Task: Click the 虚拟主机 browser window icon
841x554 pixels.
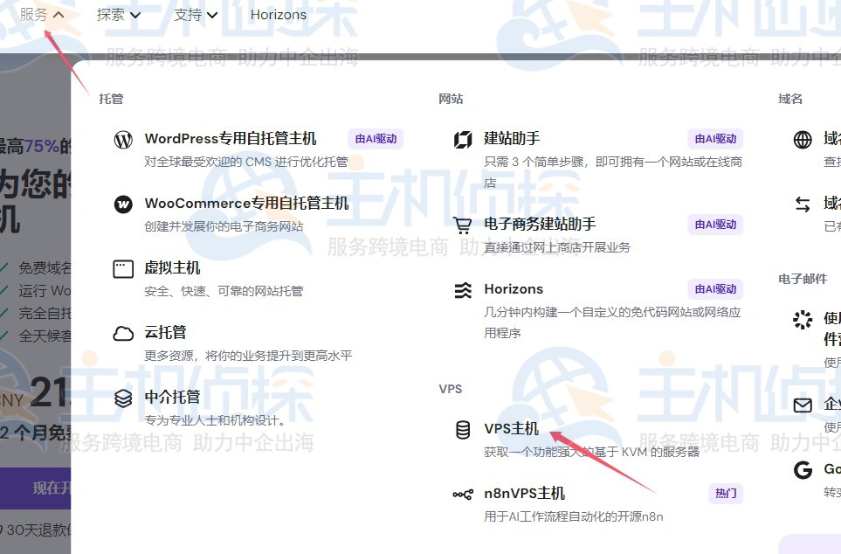Action: (x=123, y=268)
